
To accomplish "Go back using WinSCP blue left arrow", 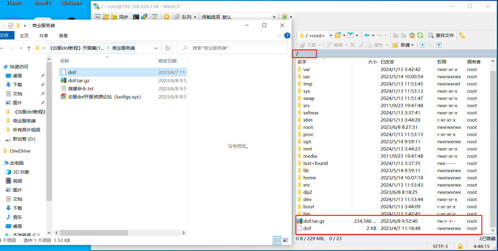I will point(367,36).
